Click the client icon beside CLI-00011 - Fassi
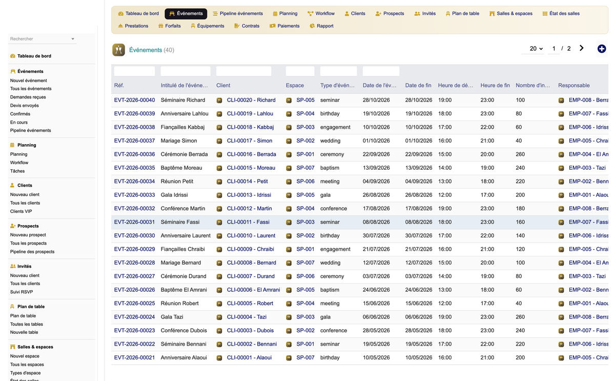 (x=219, y=222)
